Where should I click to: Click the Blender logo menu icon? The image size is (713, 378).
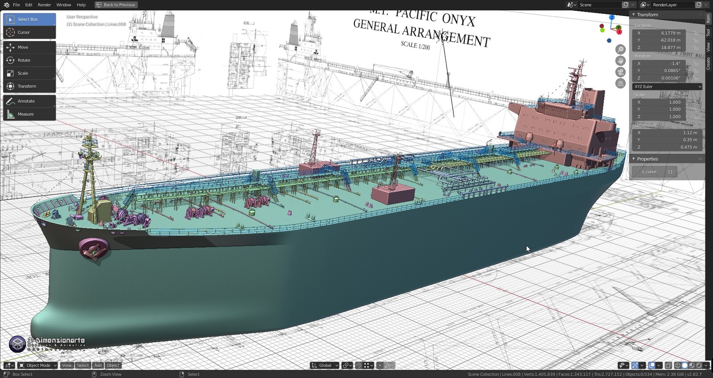pos(6,5)
